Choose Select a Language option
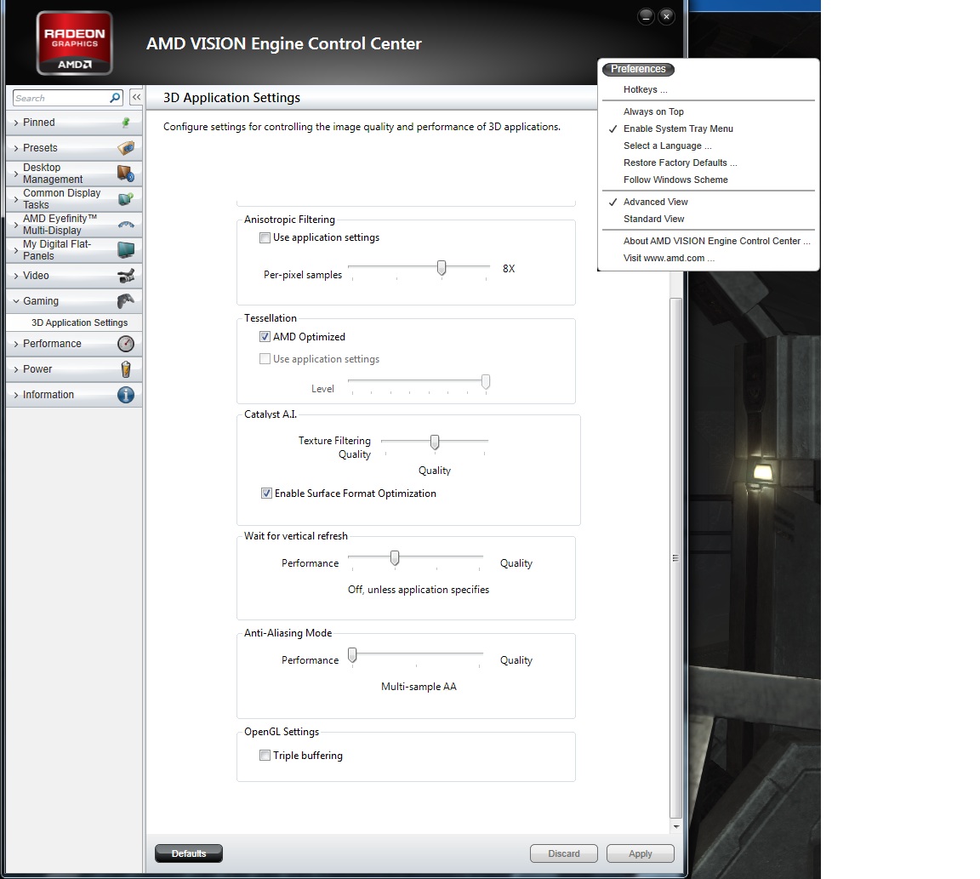 tap(668, 146)
